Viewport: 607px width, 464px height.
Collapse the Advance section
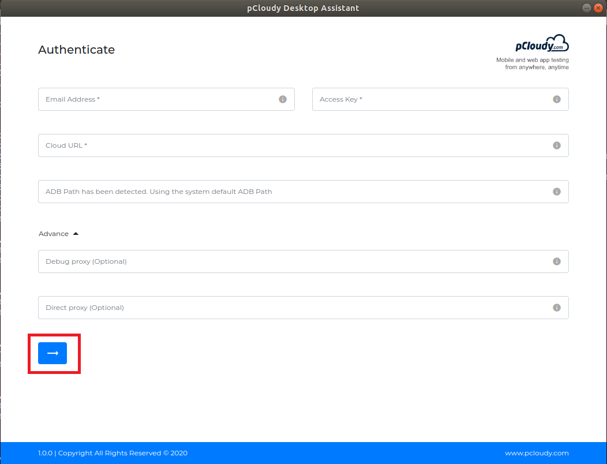pyautogui.click(x=58, y=234)
